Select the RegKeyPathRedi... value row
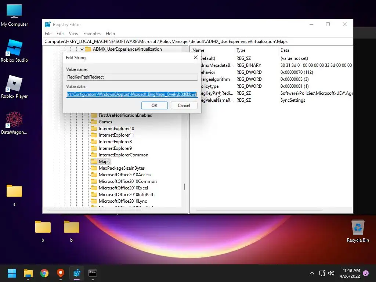Viewport: 376px width, 282px height. (217, 93)
